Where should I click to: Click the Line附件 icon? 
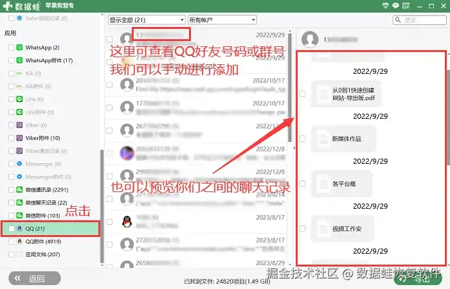[x=19, y=112]
